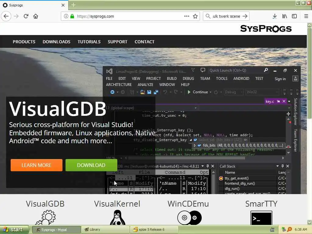Click the orange magnifier tray icon
This screenshot has width=312, height=234.
coord(289,230)
